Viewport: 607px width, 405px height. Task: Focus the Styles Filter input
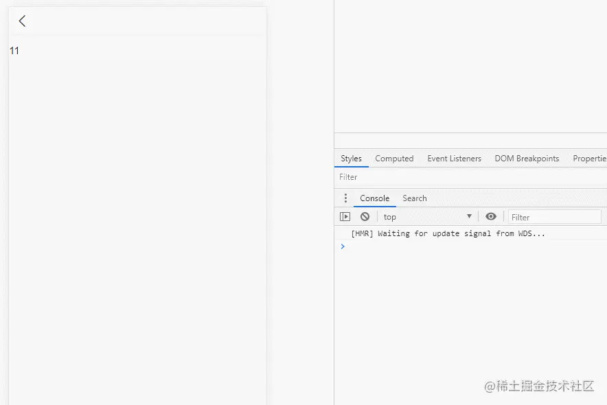coord(470,177)
